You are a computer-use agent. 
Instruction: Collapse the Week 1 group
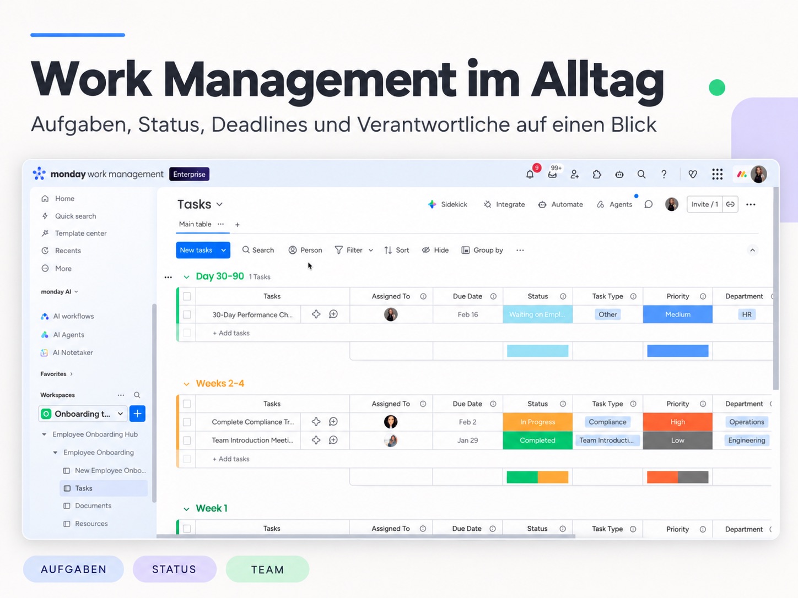pyautogui.click(x=186, y=509)
